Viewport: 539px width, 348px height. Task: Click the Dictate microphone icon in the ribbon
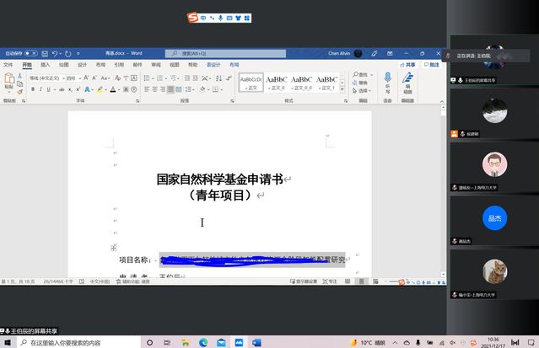point(387,81)
